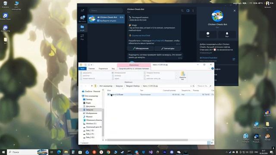
Task: Select the folder icon tab in Telegram sidebar
Action: coord(82,28)
